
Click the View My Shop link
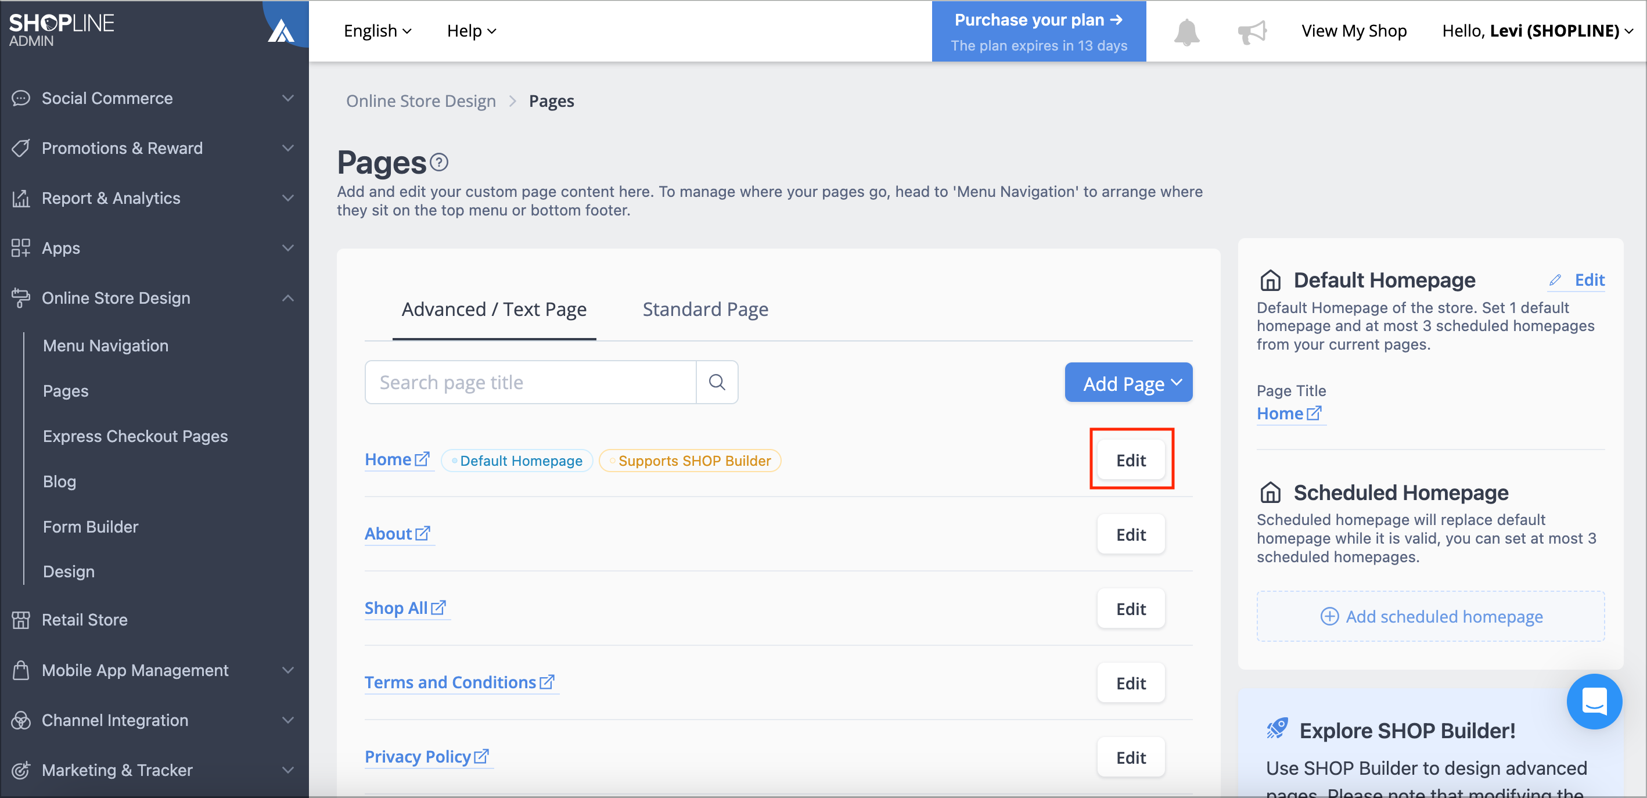coord(1354,31)
